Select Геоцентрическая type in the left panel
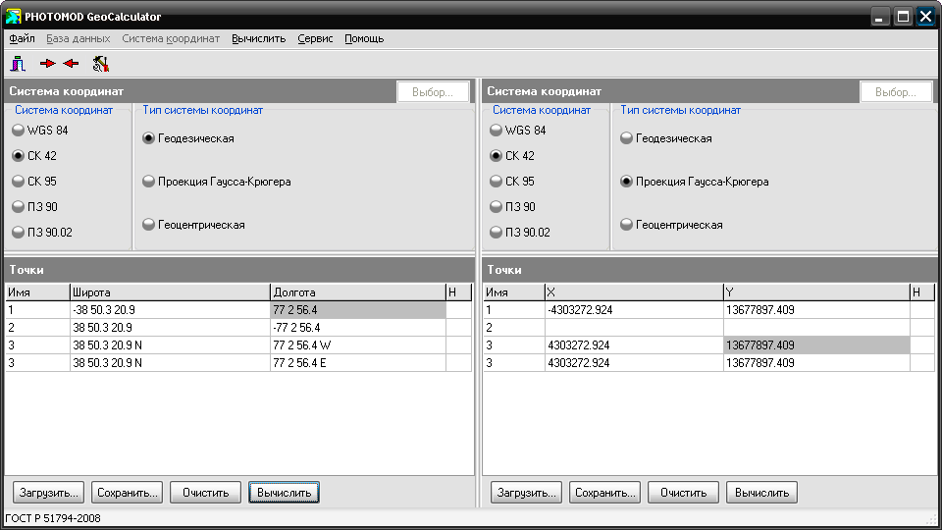Image resolution: width=942 pixels, height=530 pixels. [193, 225]
